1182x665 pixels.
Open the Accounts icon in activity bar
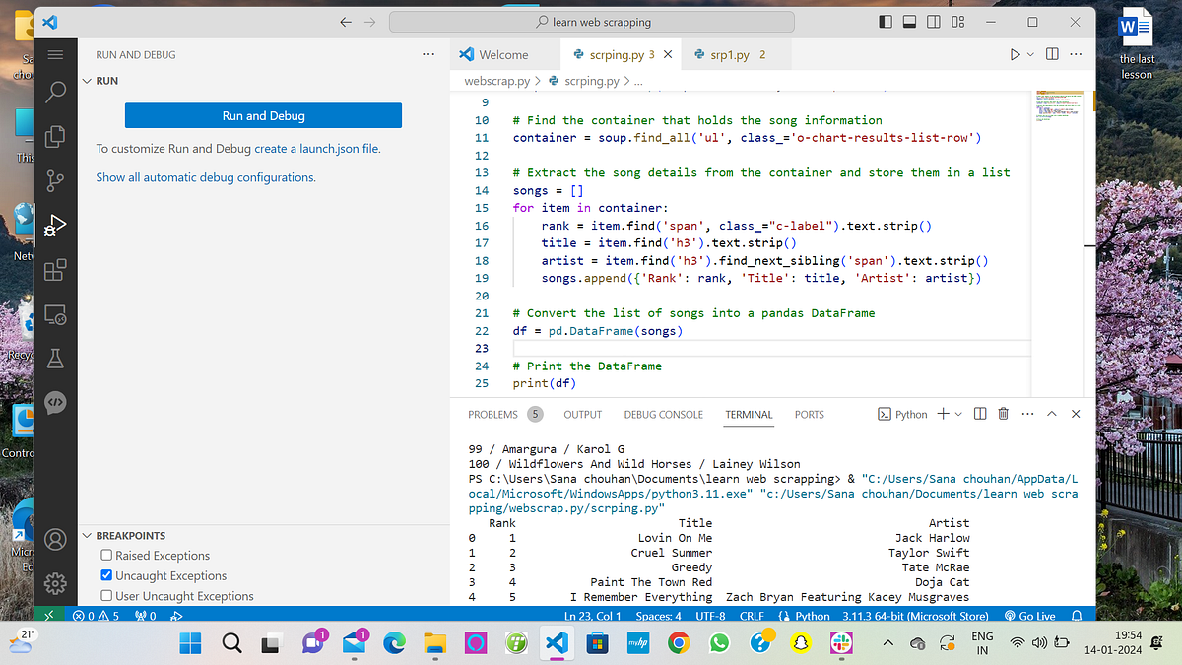click(55, 539)
